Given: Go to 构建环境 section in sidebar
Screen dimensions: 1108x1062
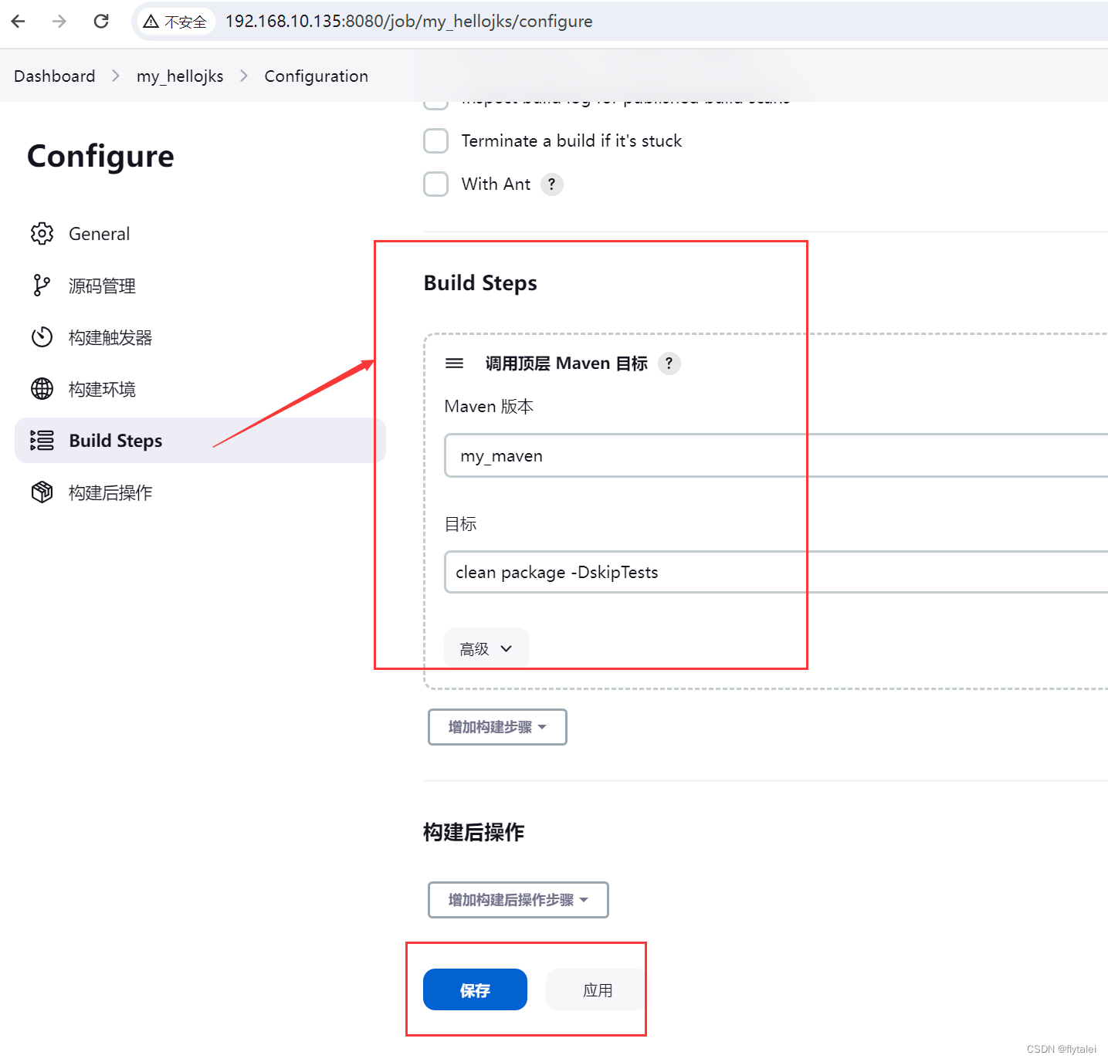Looking at the screenshot, I should pyautogui.click(x=102, y=389).
